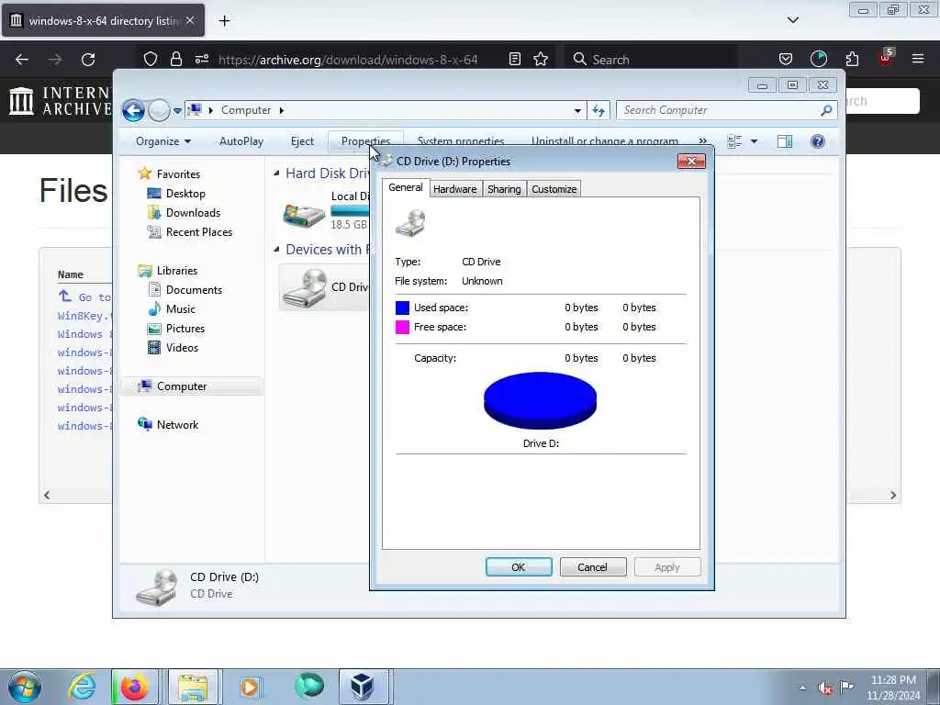Viewport: 940px width, 705px height.
Task: Open the Firefox extensions puzzle icon
Action: coord(852,59)
